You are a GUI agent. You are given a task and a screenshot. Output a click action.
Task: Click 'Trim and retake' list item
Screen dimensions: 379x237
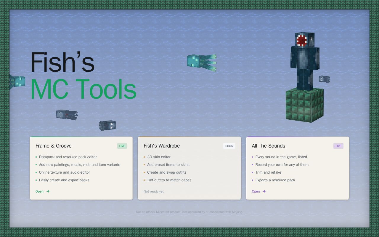(268, 172)
